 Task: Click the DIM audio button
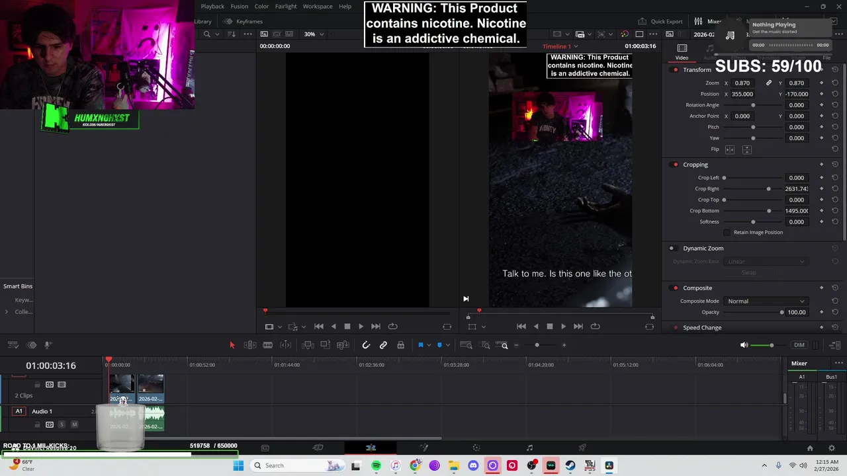(x=799, y=345)
